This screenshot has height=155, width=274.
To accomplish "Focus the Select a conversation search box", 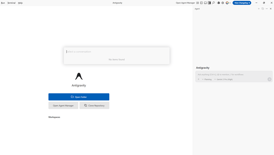I will tap(116, 52).
